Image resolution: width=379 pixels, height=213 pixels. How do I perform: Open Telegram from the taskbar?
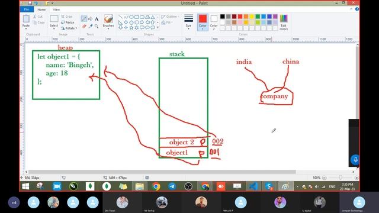pos(172,186)
